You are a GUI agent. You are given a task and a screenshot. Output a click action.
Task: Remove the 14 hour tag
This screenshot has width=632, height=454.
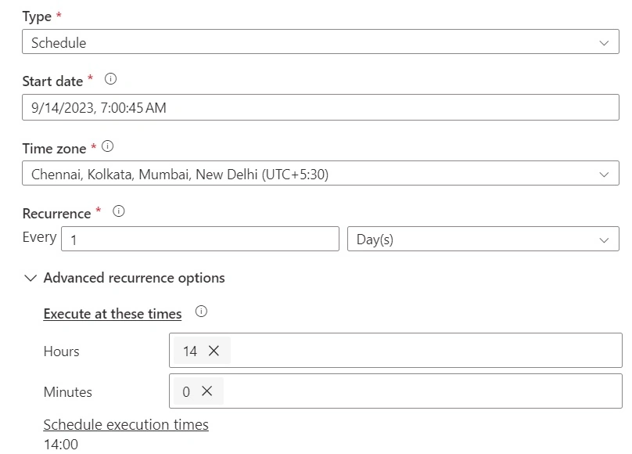point(214,351)
